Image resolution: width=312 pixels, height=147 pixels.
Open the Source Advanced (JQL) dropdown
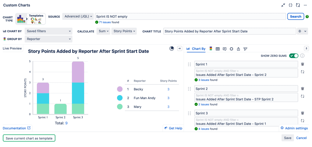tap(78, 16)
